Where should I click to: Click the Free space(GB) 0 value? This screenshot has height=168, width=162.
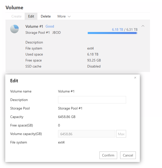click(59, 125)
